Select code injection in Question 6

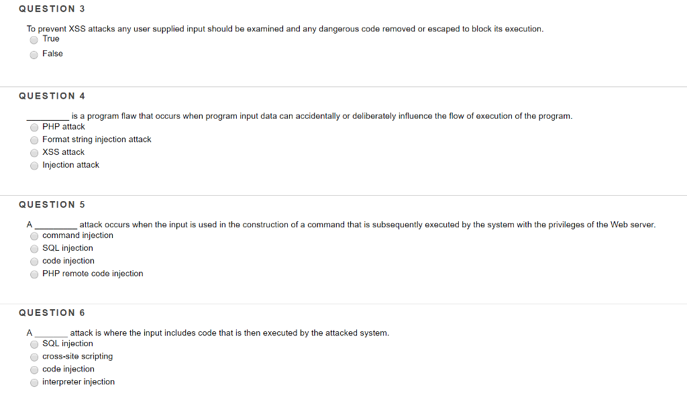pyautogui.click(x=34, y=369)
